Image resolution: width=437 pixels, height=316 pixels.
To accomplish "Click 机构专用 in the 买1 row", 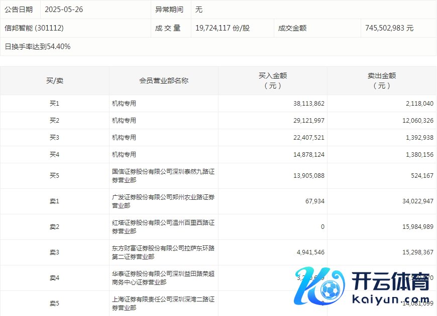I will pos(124,104).
